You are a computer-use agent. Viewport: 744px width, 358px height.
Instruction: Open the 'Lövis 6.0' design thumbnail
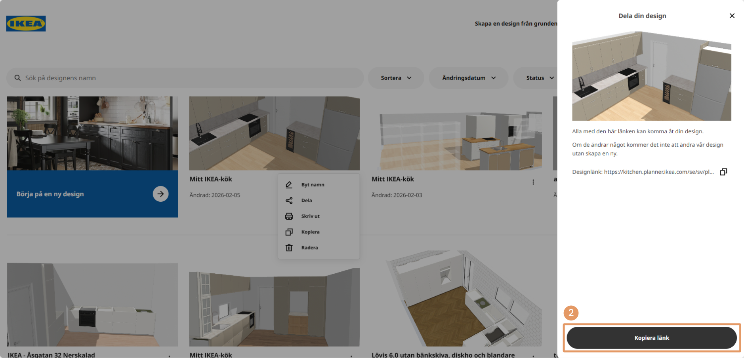pyautogui.click(x=456, y=298)
